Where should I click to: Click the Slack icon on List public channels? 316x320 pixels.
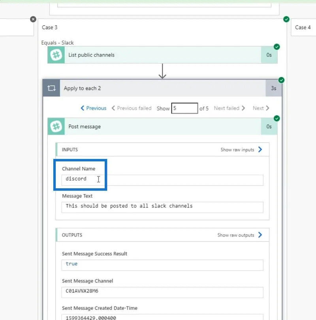(56, 55)
